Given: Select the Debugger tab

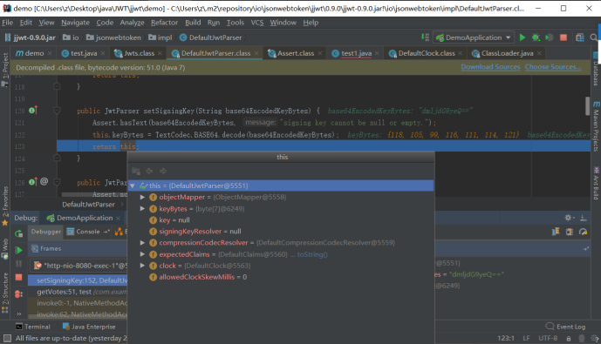Looking at the screenshot, I should 45,232.
